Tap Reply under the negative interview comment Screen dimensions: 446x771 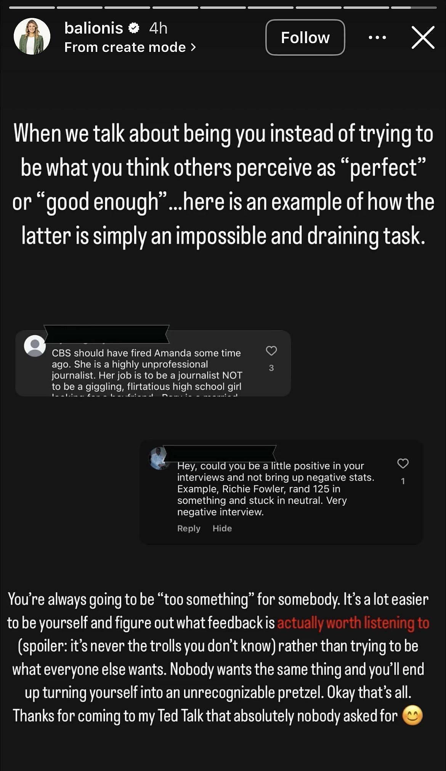189,528
